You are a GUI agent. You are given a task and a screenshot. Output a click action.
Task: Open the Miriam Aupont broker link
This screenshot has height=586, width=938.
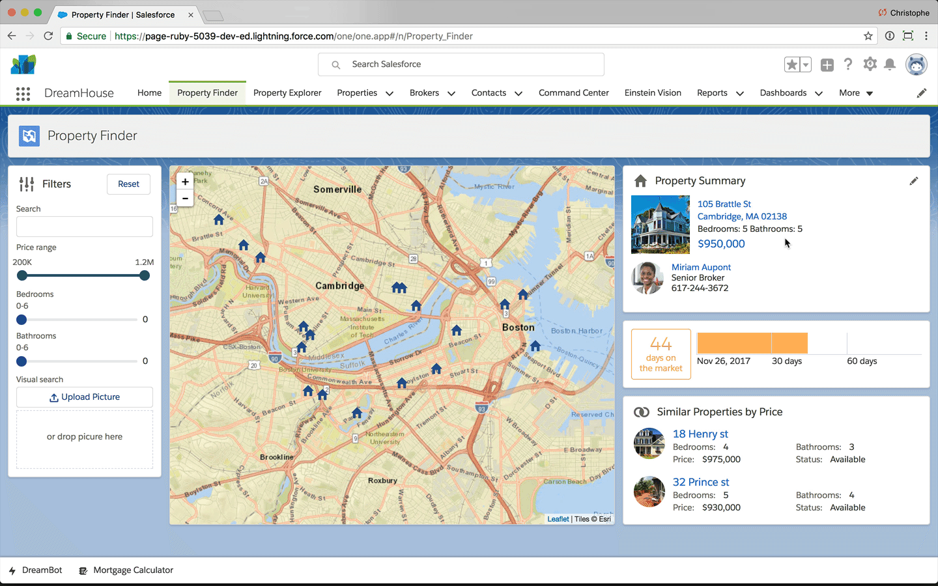pyautogui.click(x=701, y=267)
